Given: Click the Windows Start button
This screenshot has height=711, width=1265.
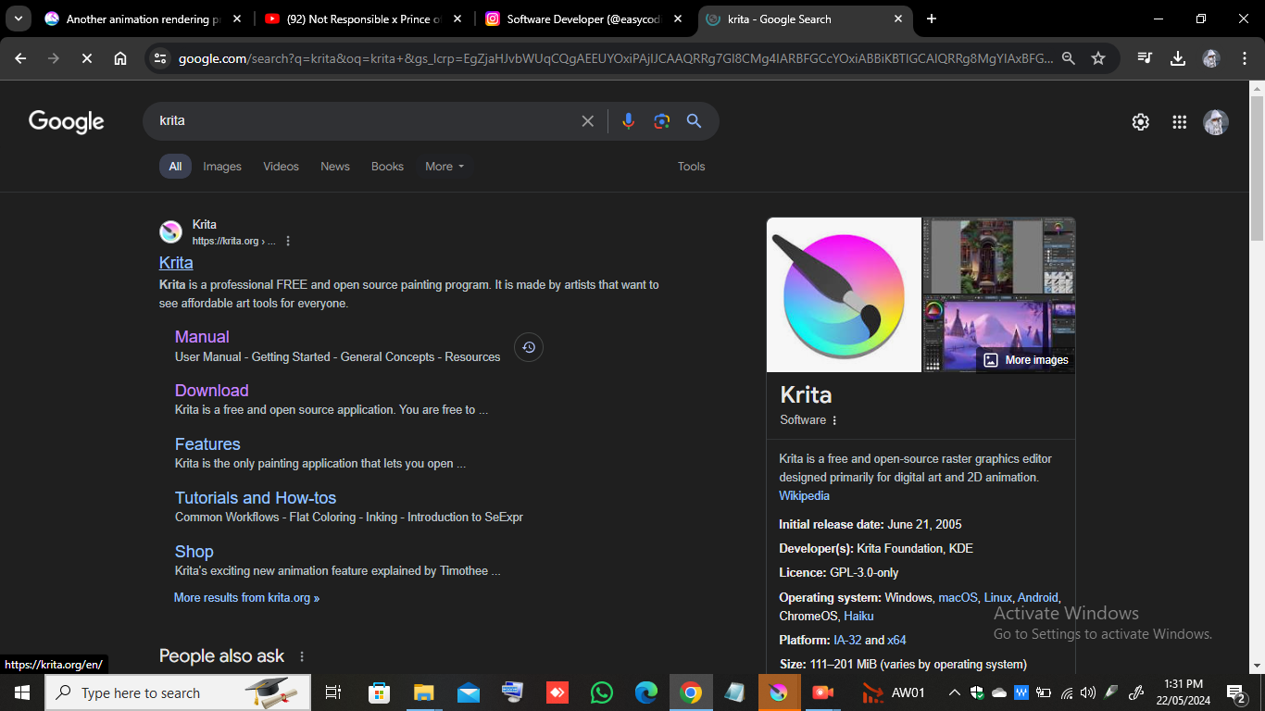Looking at the screenshot, I should pyautogui.click(x=22, y=692).
